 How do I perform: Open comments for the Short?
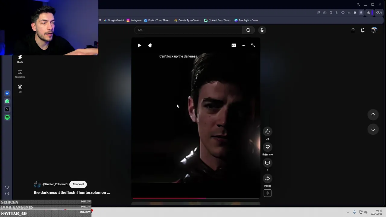click(x=267, y=163)
